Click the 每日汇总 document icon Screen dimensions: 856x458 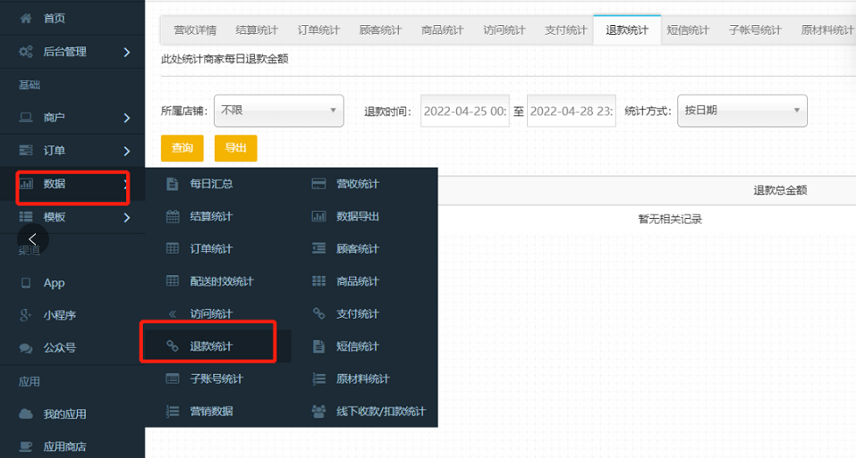[173, 184]
